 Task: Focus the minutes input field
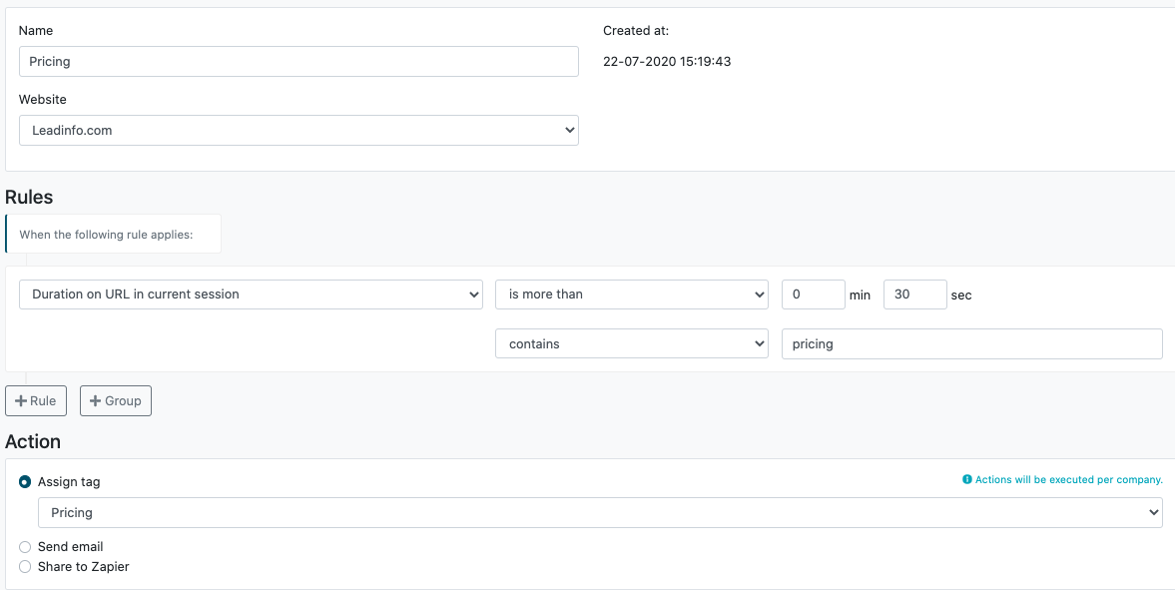814,295
